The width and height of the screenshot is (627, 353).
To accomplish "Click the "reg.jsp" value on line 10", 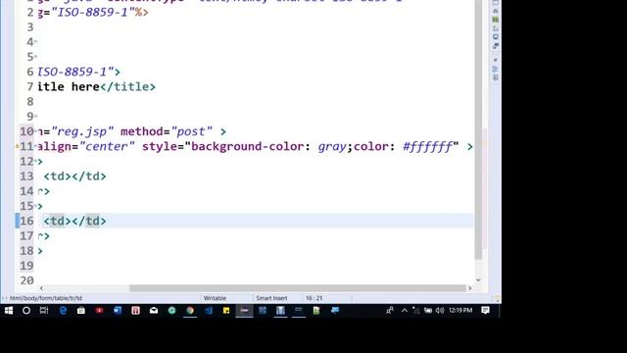I will (82, 131).
